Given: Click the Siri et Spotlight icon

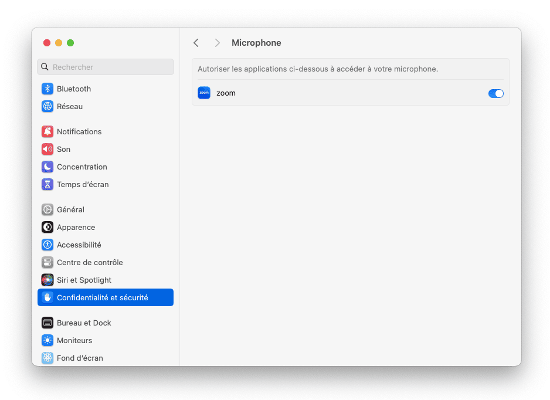Looking at the screenshot, I should point(47,280).
